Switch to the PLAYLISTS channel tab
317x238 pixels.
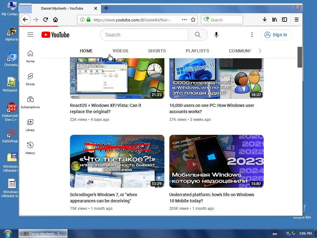pos(197,51)
